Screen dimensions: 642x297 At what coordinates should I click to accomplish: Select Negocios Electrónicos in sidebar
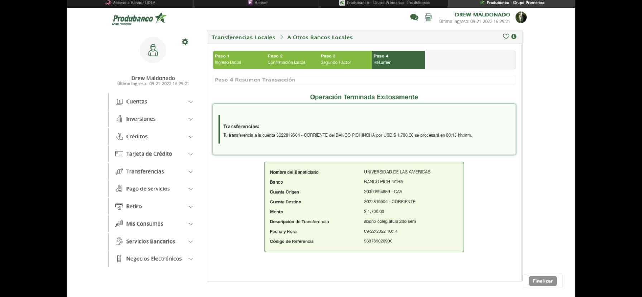point(154,259)
